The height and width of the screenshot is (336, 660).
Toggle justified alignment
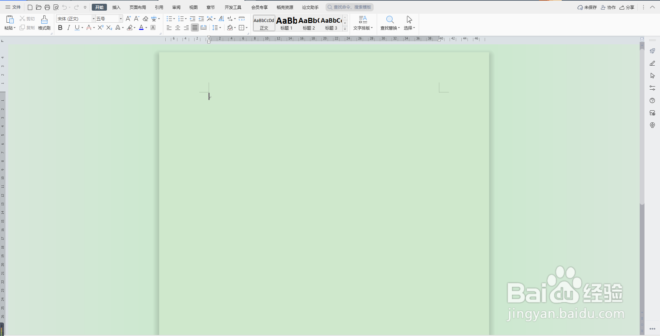[195, 27]
